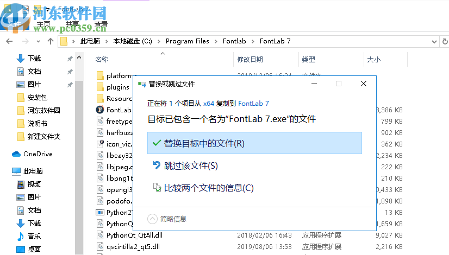Screen dimensions: 449x255
Task: Open 河东软件园 folder in sidebar
Action: [x=44, y=111]
